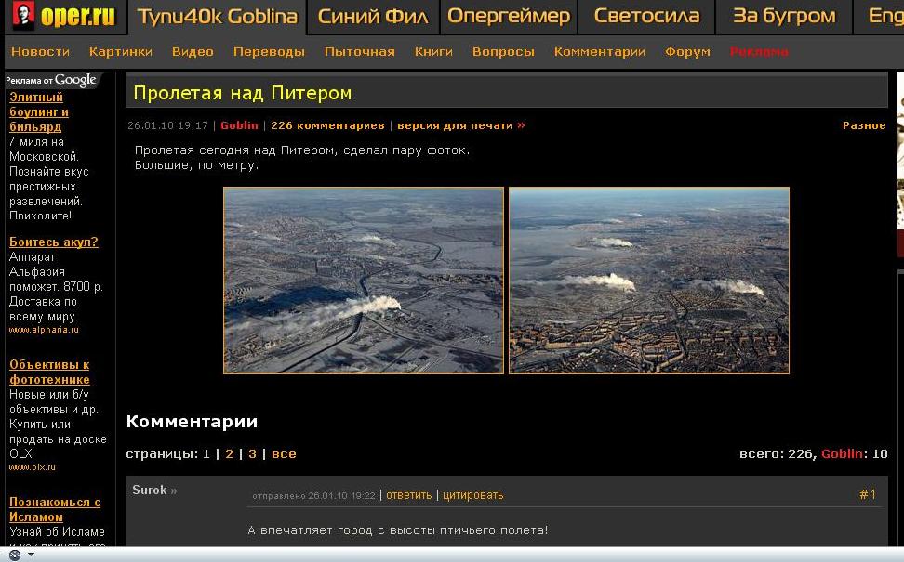Viewport: 904px width, 562px height.
Task: Open the status bar dropdown arrow
Action: pos(31,555)
